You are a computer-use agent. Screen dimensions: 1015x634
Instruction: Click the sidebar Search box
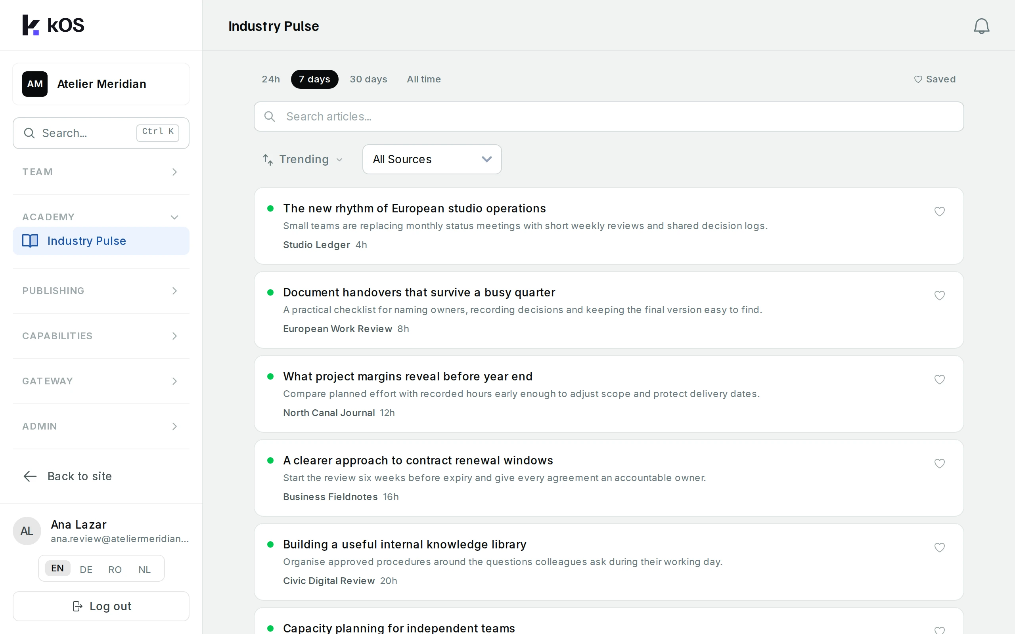click(101, 134)
